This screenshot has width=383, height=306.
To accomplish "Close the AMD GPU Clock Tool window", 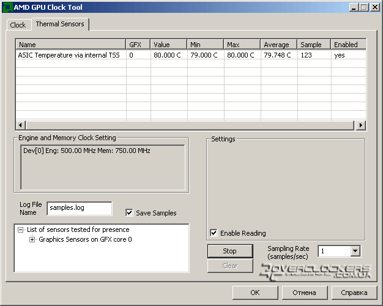I will click(374, 7).
